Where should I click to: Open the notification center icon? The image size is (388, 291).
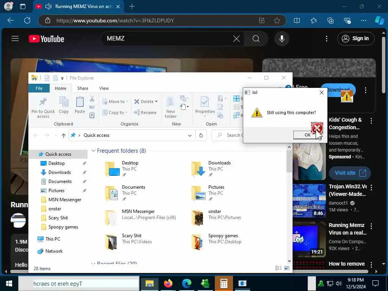tap(375, 283)
